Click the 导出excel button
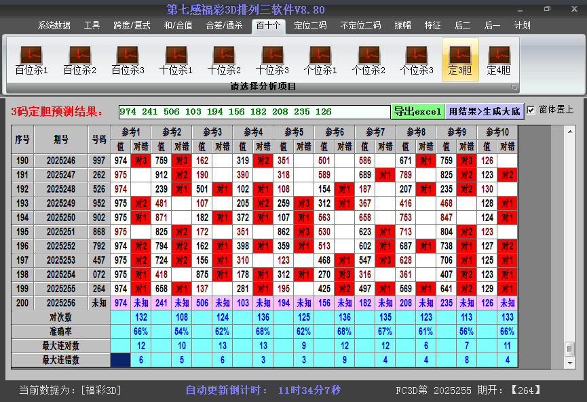Screen dimensions: 587x402 (417, 111)
